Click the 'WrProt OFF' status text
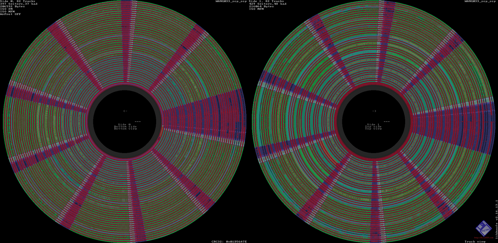Screen dimensions: 498x243 pyautogui.click(x=10, y=14)
